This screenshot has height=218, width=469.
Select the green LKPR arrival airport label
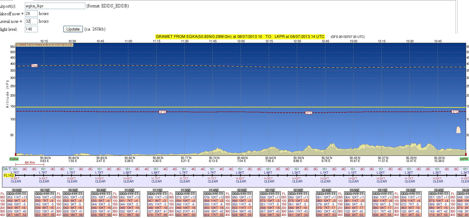(464, 159)
